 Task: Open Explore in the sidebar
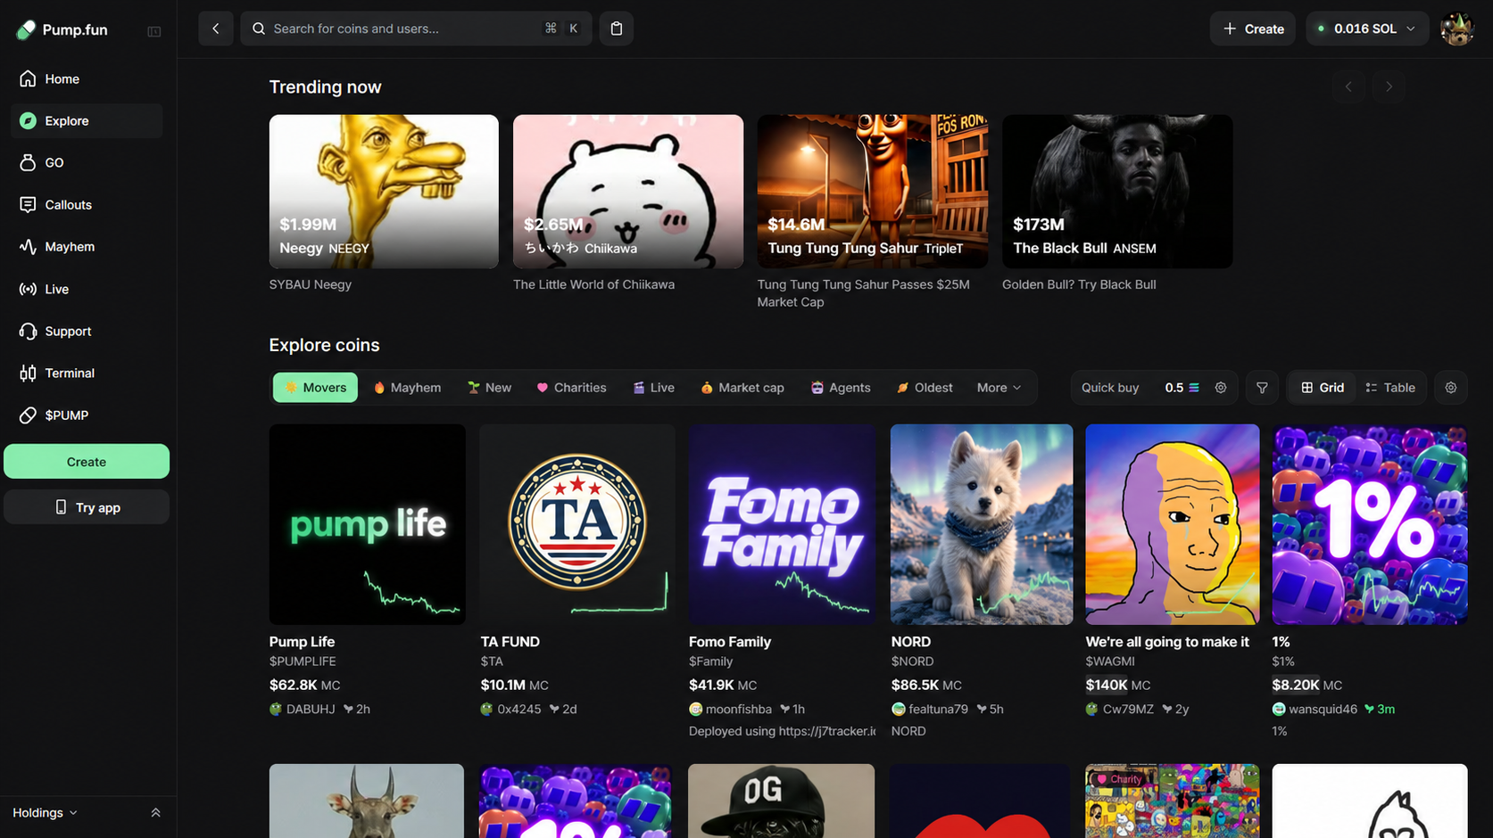coord(87,120)
